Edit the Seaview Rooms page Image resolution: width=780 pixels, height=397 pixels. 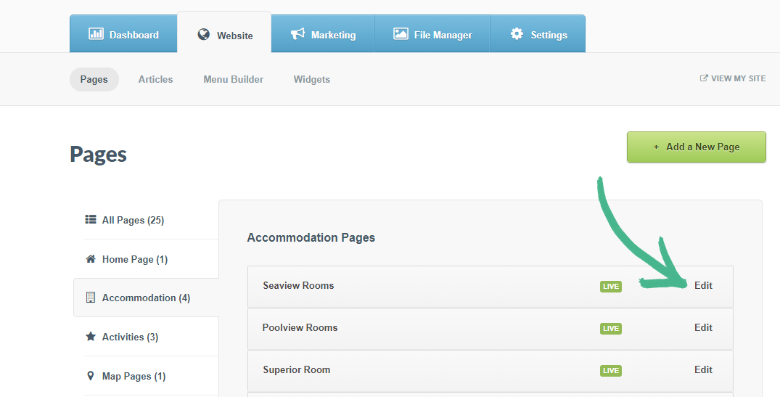pyautogui.click(x=703, y=285)
